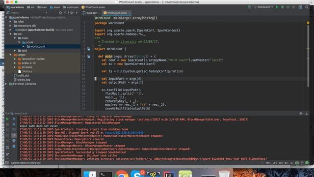Click the up-the-stack-trace arrow in Run panel
The image size is (314, 177).
14,119
